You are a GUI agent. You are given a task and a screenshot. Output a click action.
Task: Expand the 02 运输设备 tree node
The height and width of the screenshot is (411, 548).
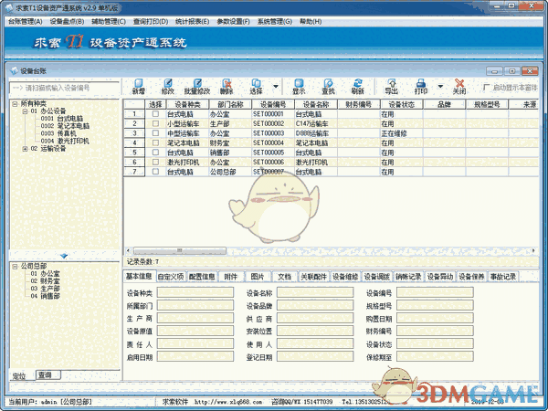(x=25, y=149)
